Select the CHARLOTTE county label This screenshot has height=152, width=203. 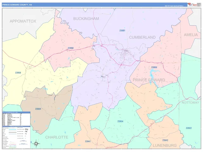tap(57, 137)
